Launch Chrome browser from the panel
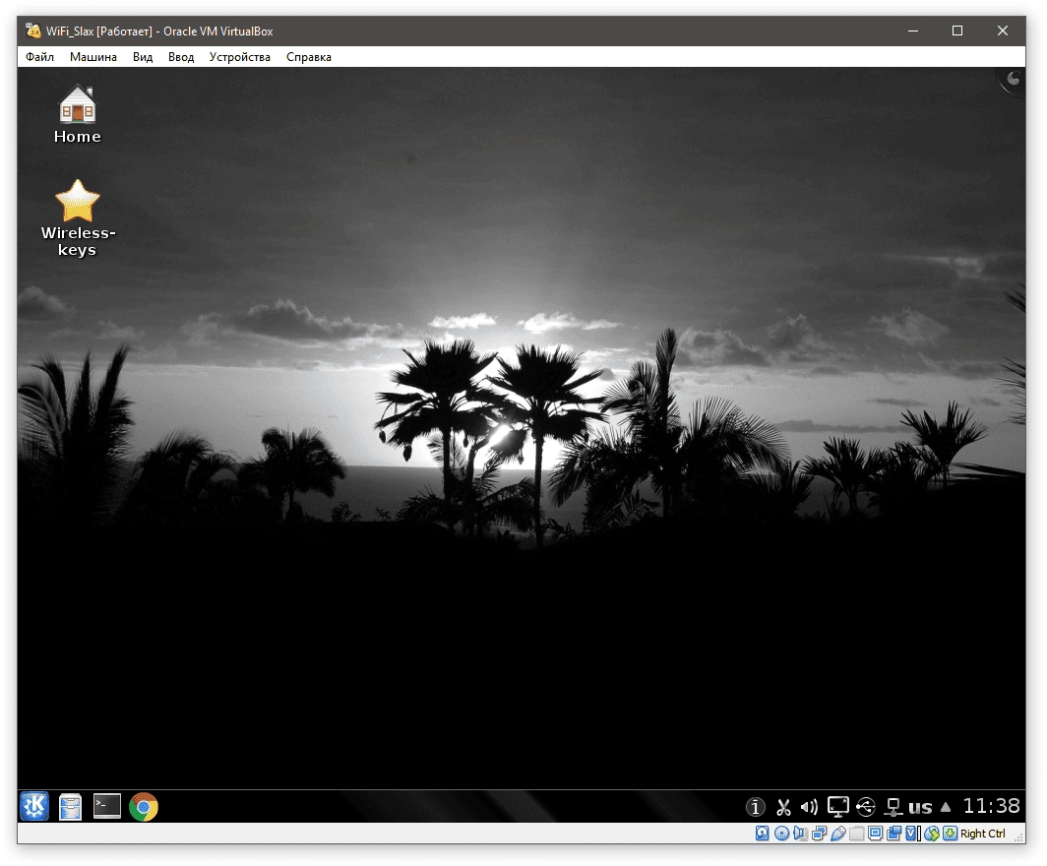1047x866 pixels. tap(144, 807)
